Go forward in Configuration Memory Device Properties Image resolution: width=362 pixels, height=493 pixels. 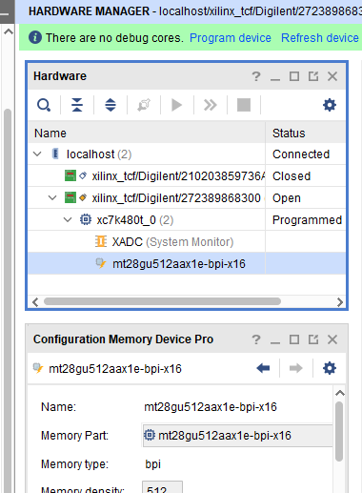click(x=296, y=368)
